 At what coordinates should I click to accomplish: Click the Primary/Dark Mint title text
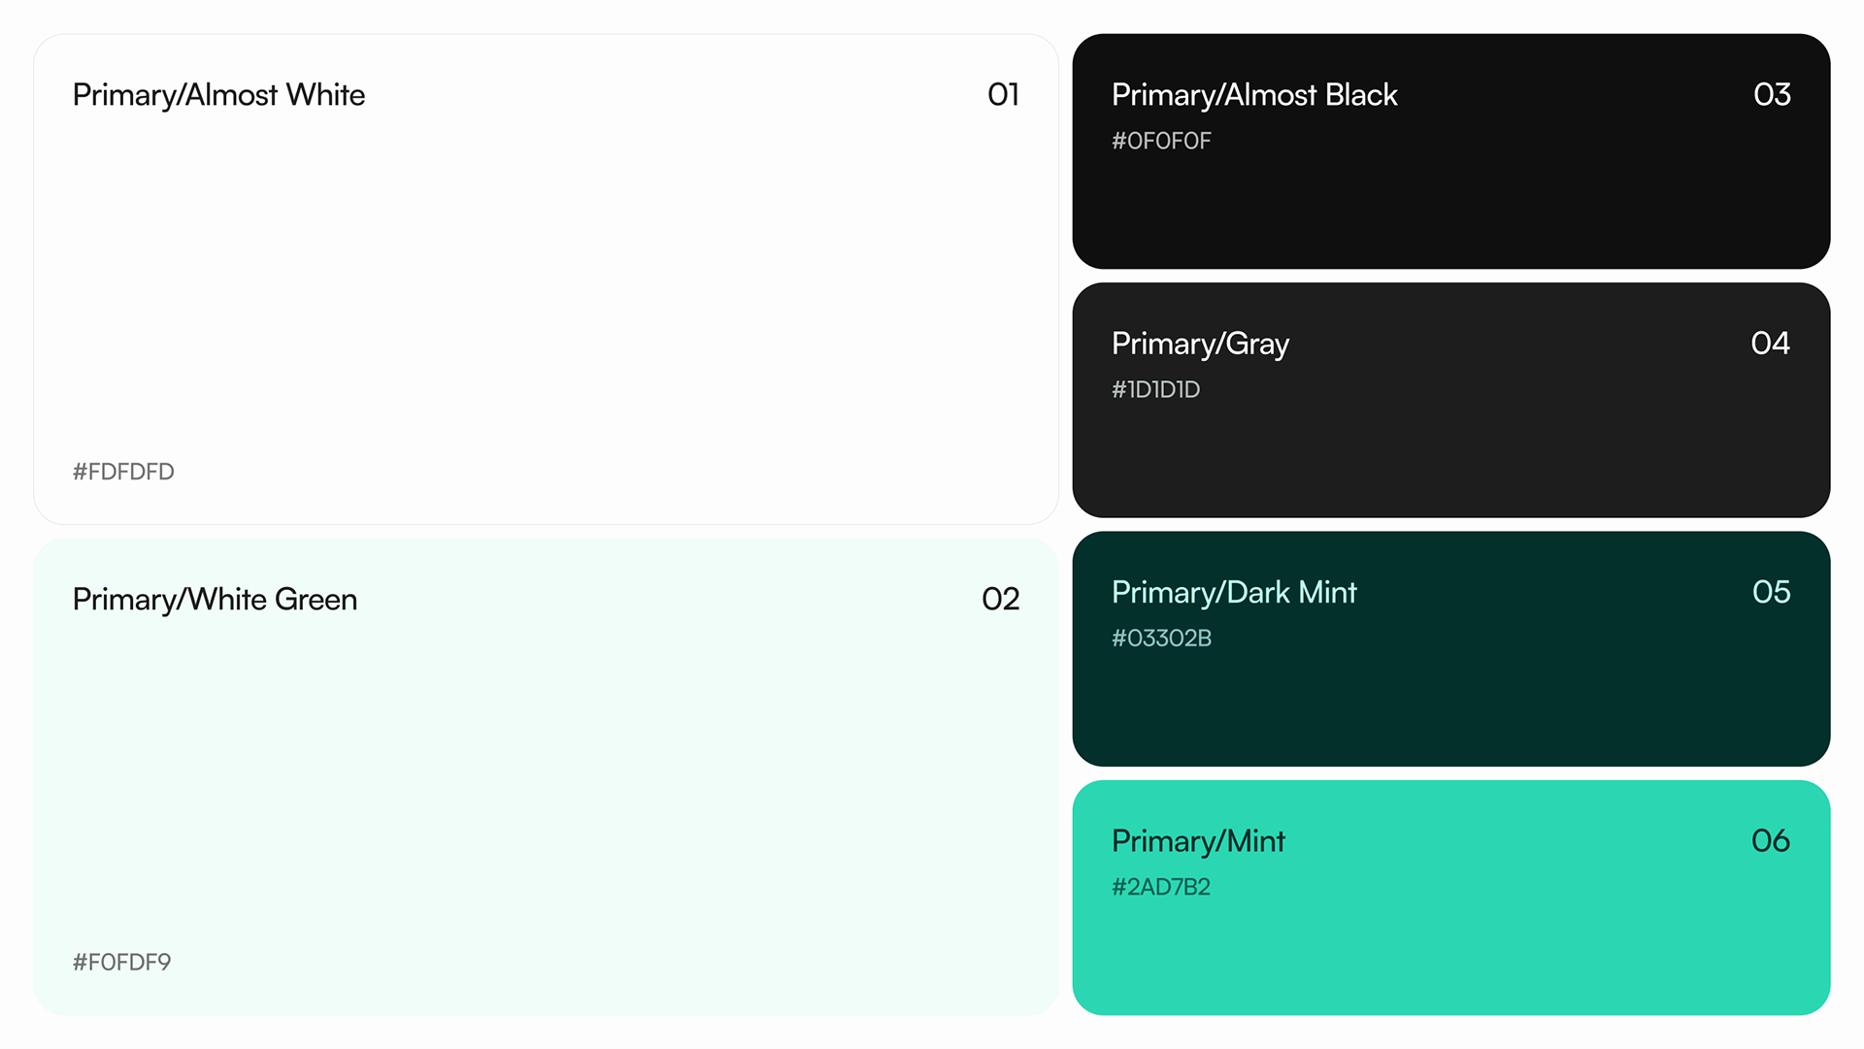1234,593
